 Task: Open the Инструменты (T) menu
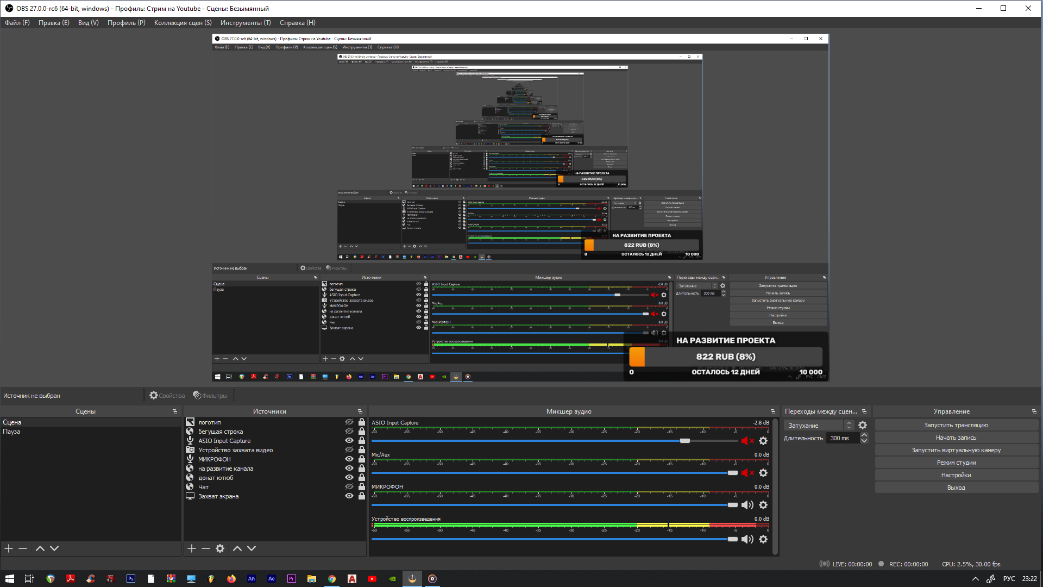246,23
